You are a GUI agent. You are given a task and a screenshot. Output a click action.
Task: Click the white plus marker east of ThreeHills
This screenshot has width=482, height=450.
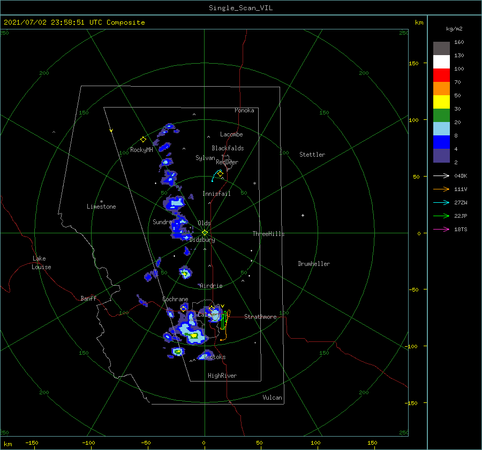(x=303, y=215)
